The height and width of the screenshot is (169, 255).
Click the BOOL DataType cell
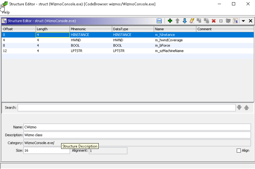[x=133, y=46]
